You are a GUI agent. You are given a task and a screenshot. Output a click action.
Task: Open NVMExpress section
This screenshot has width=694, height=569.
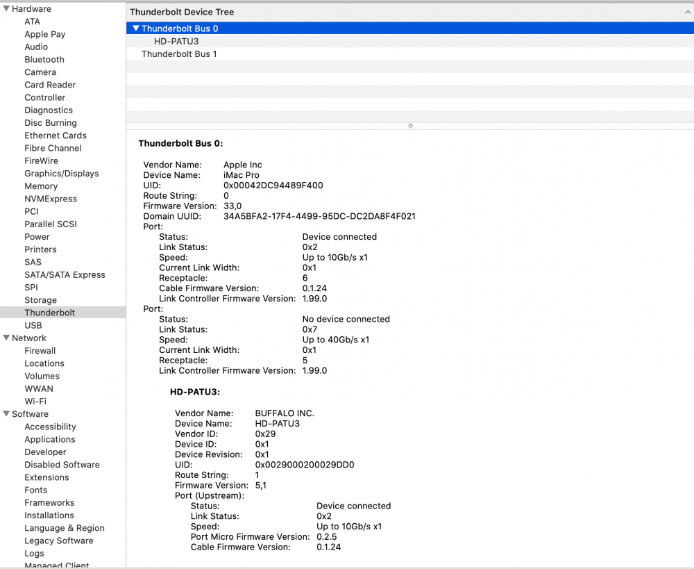pos(51,199)
